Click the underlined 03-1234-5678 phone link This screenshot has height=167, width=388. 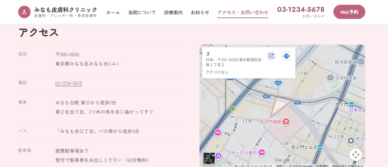pos(69,83)
